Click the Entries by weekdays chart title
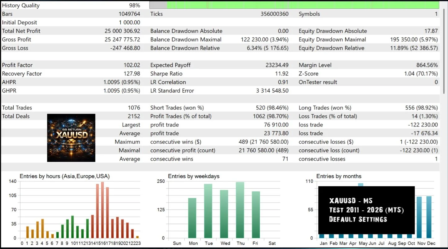This screenshot has width=448, height=249. 194,176
